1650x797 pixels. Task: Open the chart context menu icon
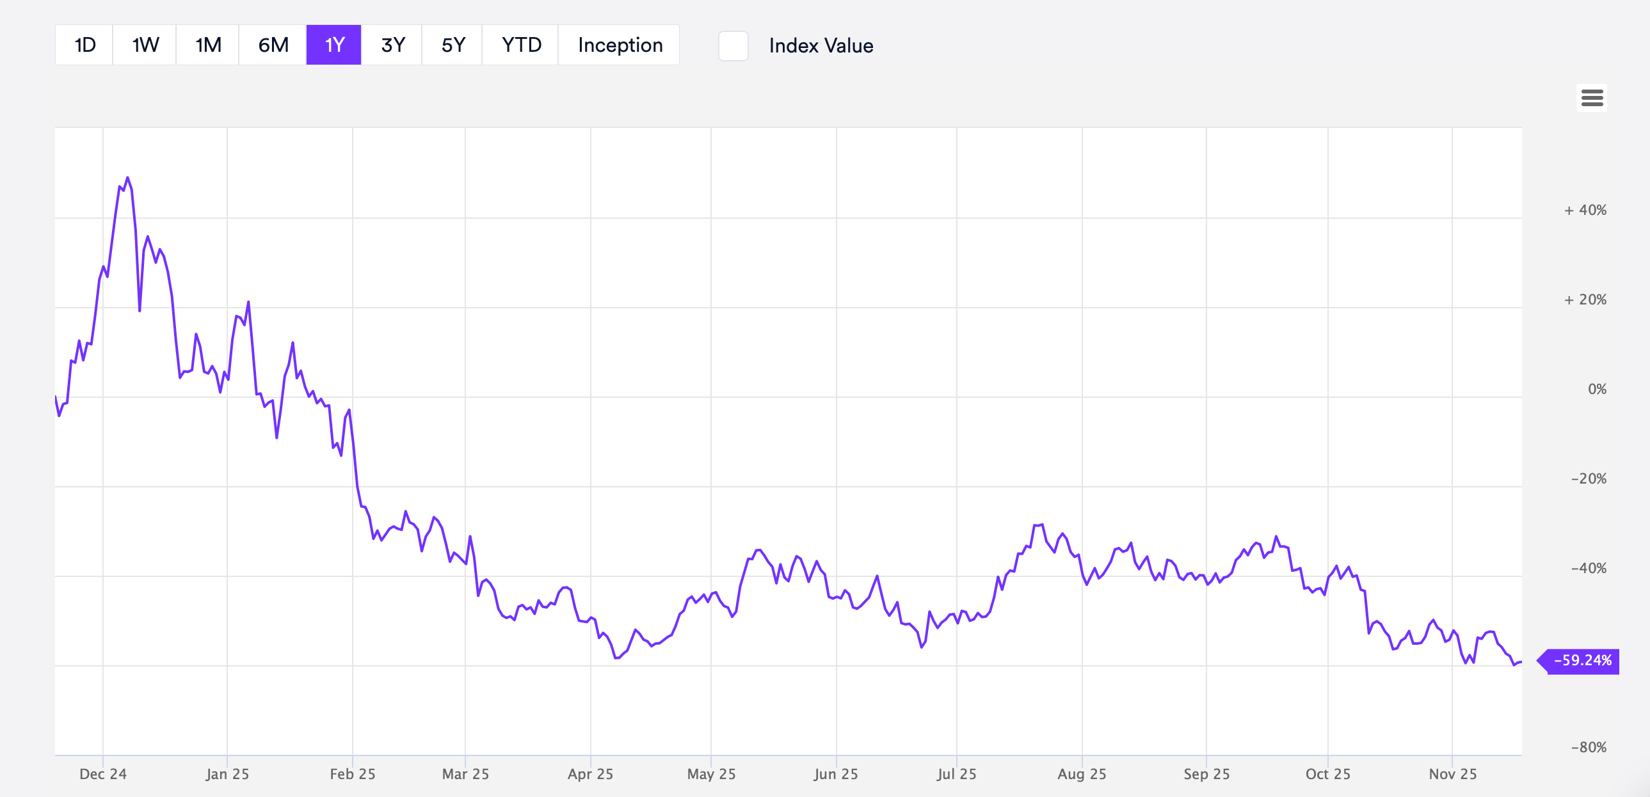(1593, 97)
